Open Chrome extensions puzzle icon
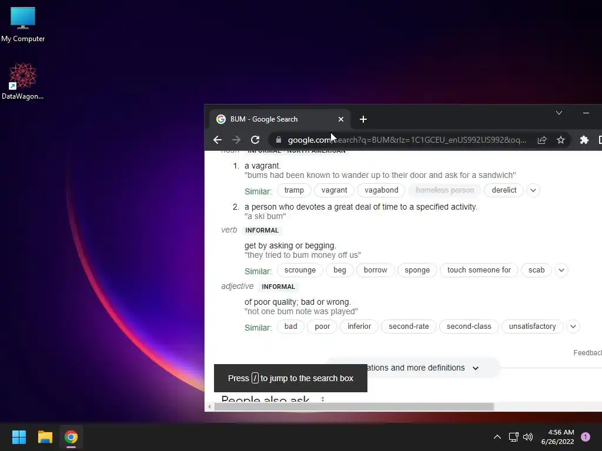This screenshot has height=451, width=602. point(584,140)
